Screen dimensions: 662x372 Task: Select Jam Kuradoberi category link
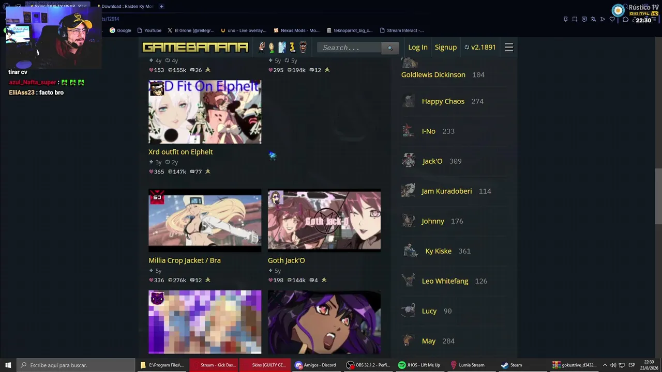pos(447,191)
